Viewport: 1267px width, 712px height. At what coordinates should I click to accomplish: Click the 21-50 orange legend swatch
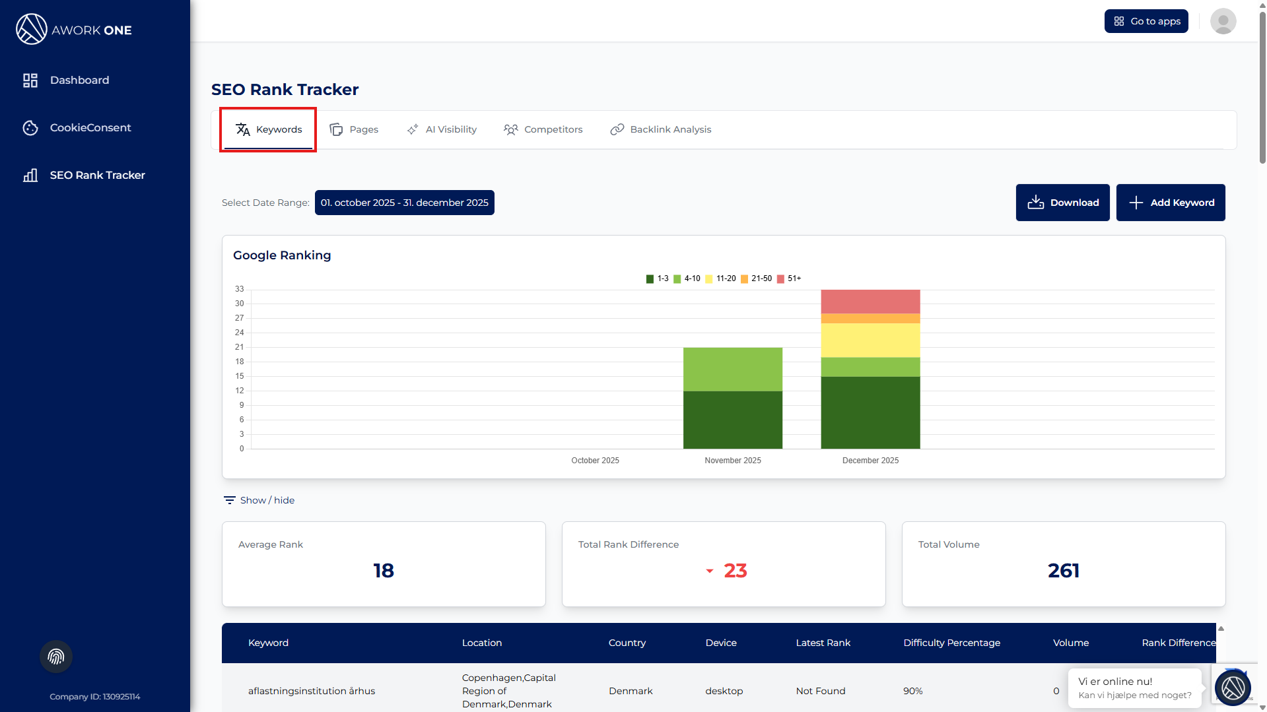(744, 278)
